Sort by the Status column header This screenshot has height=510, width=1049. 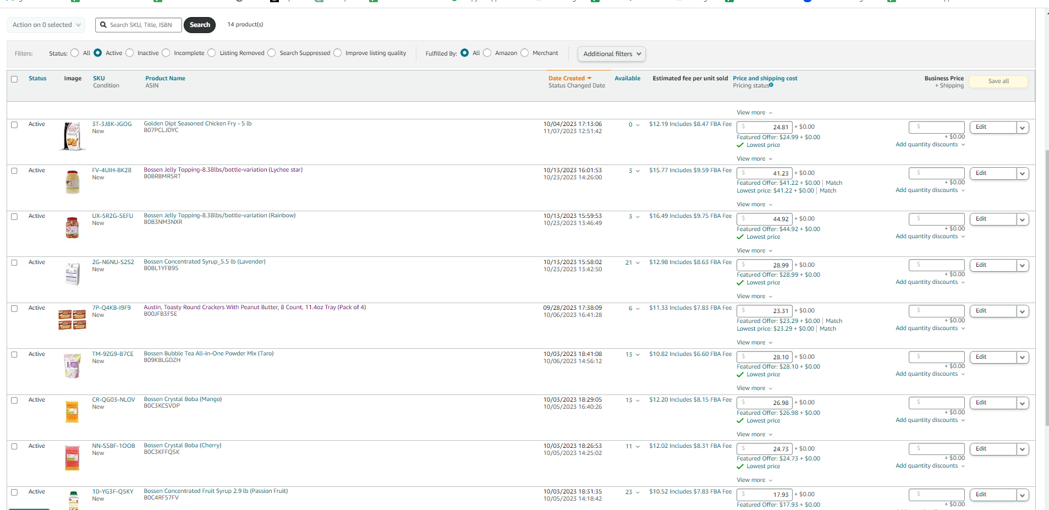click(37, 79)
